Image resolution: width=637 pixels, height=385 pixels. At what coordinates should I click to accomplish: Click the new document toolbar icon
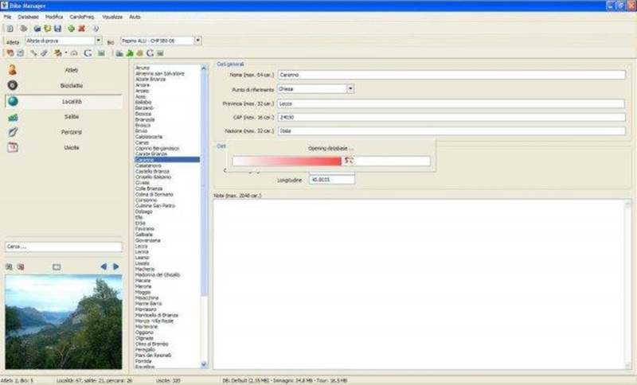[x=10, y=29]
